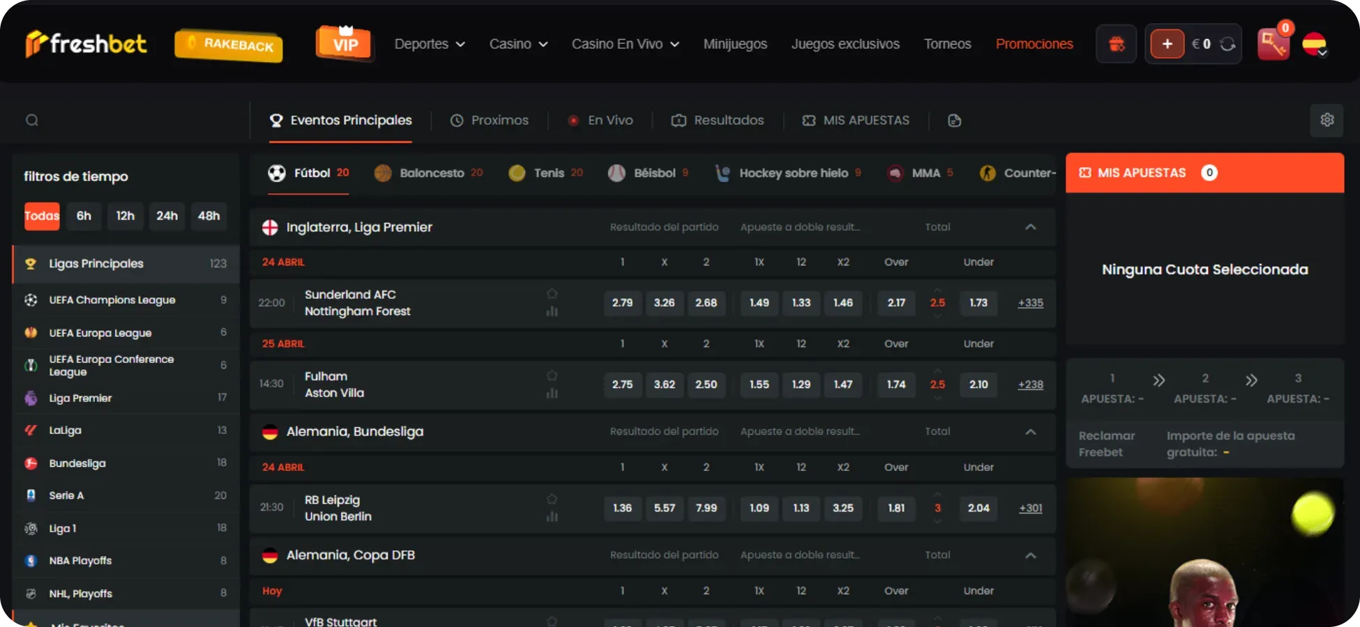Select the MMA sport tab
The height and width of the screenshot is (627, 1360).
[920, 173]
